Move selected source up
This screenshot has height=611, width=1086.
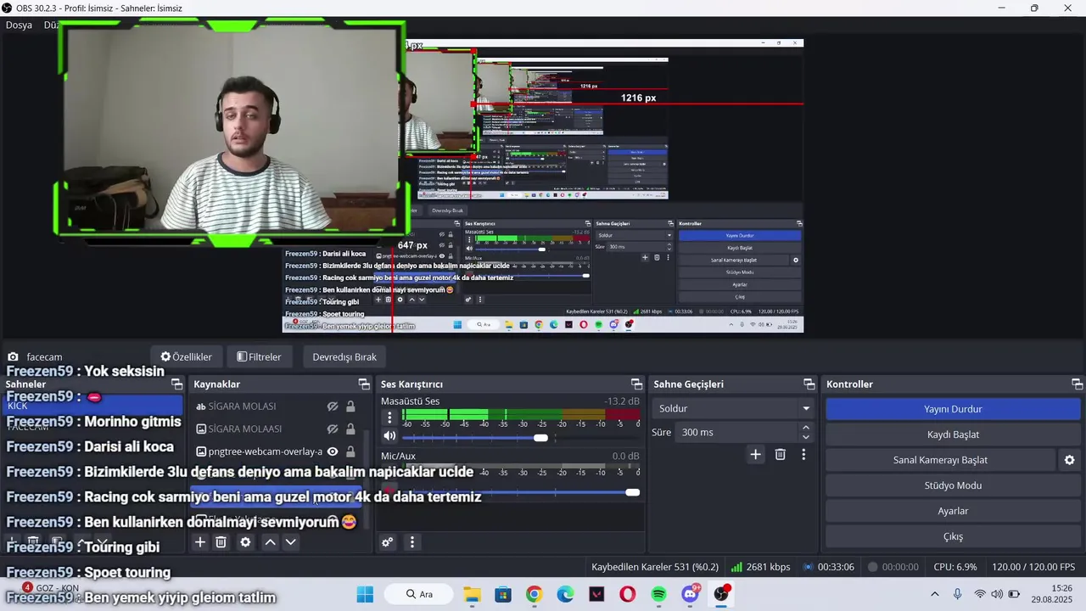[270, 542]
